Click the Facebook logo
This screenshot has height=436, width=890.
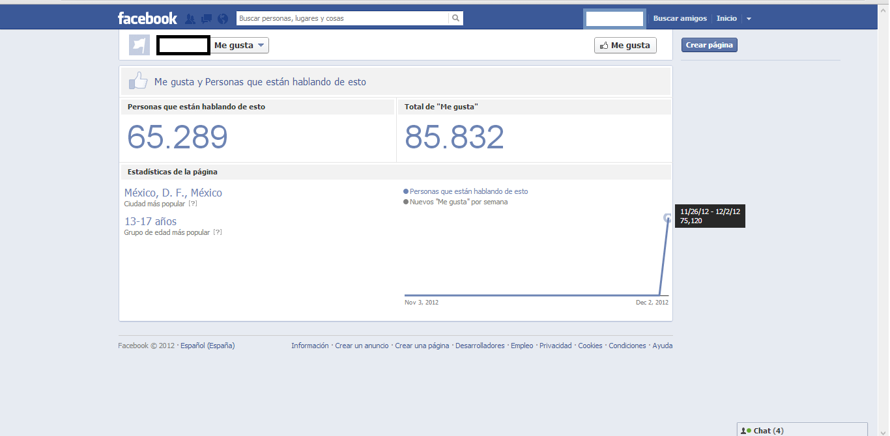[147, 18]
